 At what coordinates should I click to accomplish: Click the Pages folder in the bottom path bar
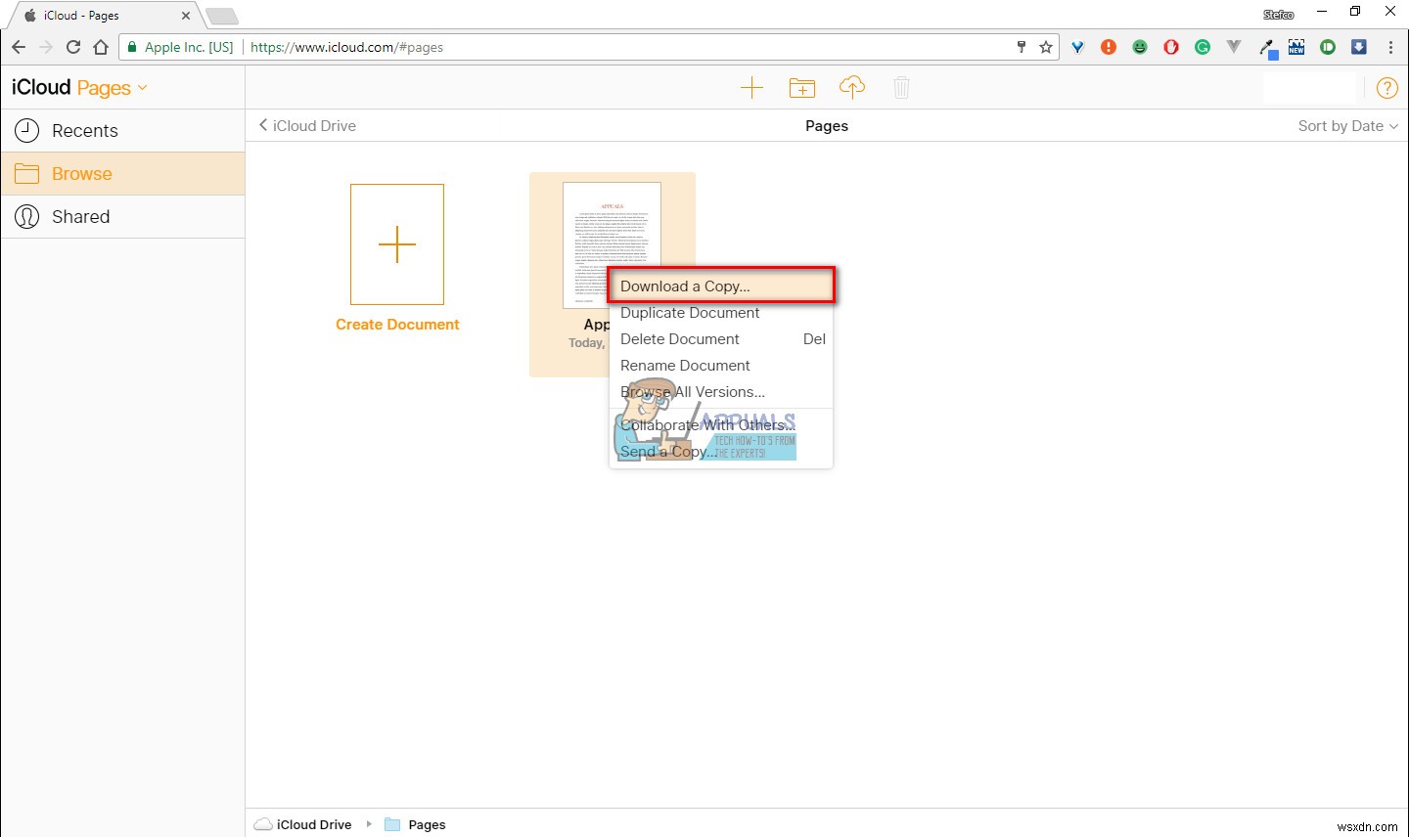(416, 824)
